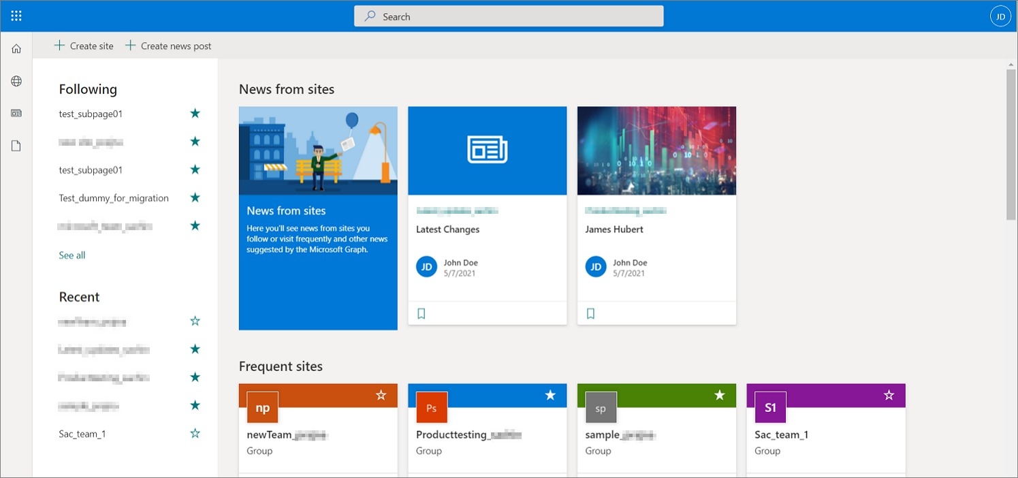Screen dimensions: 1018x478
Task: Click Create site
Action: (x=83, y=45)
